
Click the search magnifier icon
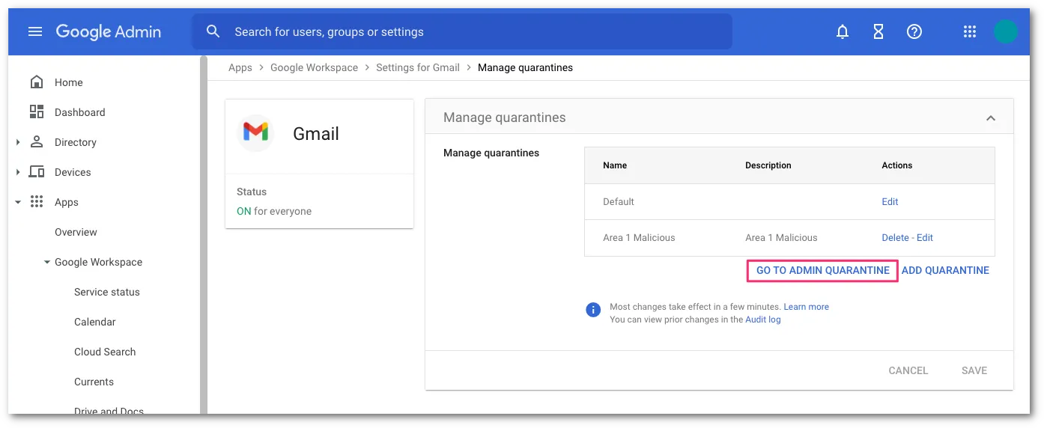point(213,31)
